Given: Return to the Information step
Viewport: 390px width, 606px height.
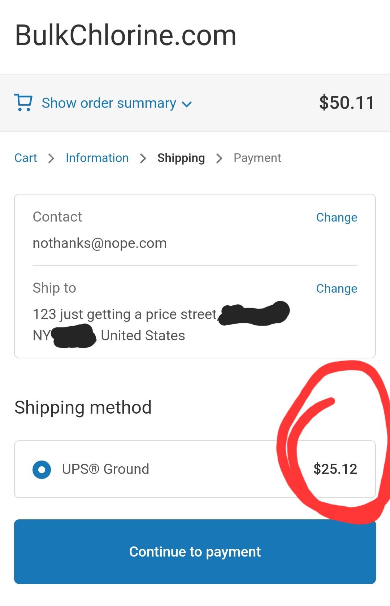Looking at the screenshot, I should (x=97, y=158).
